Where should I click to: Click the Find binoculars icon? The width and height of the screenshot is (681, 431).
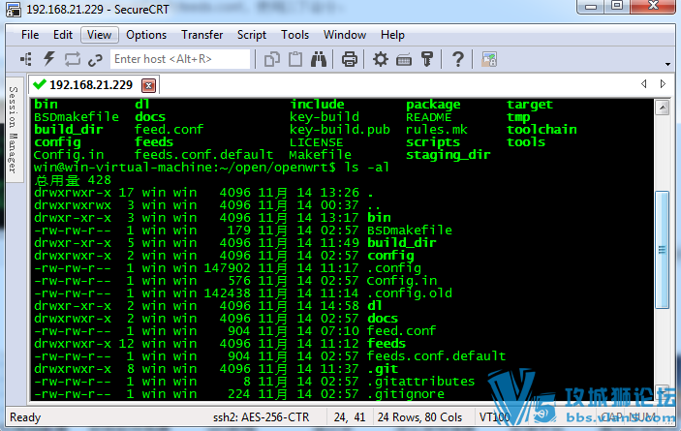click(319, 59)
